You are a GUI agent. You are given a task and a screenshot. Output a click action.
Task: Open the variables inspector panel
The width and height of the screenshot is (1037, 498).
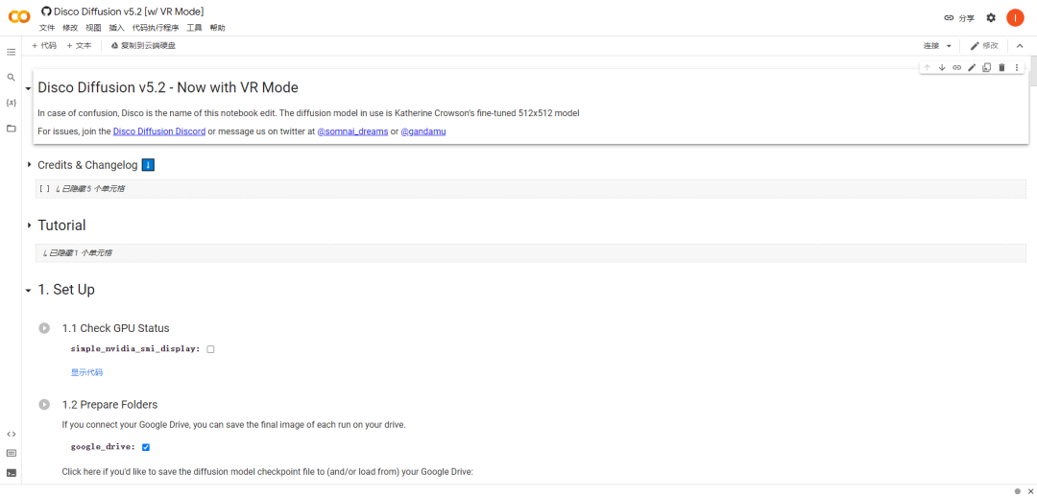(12, 103)
